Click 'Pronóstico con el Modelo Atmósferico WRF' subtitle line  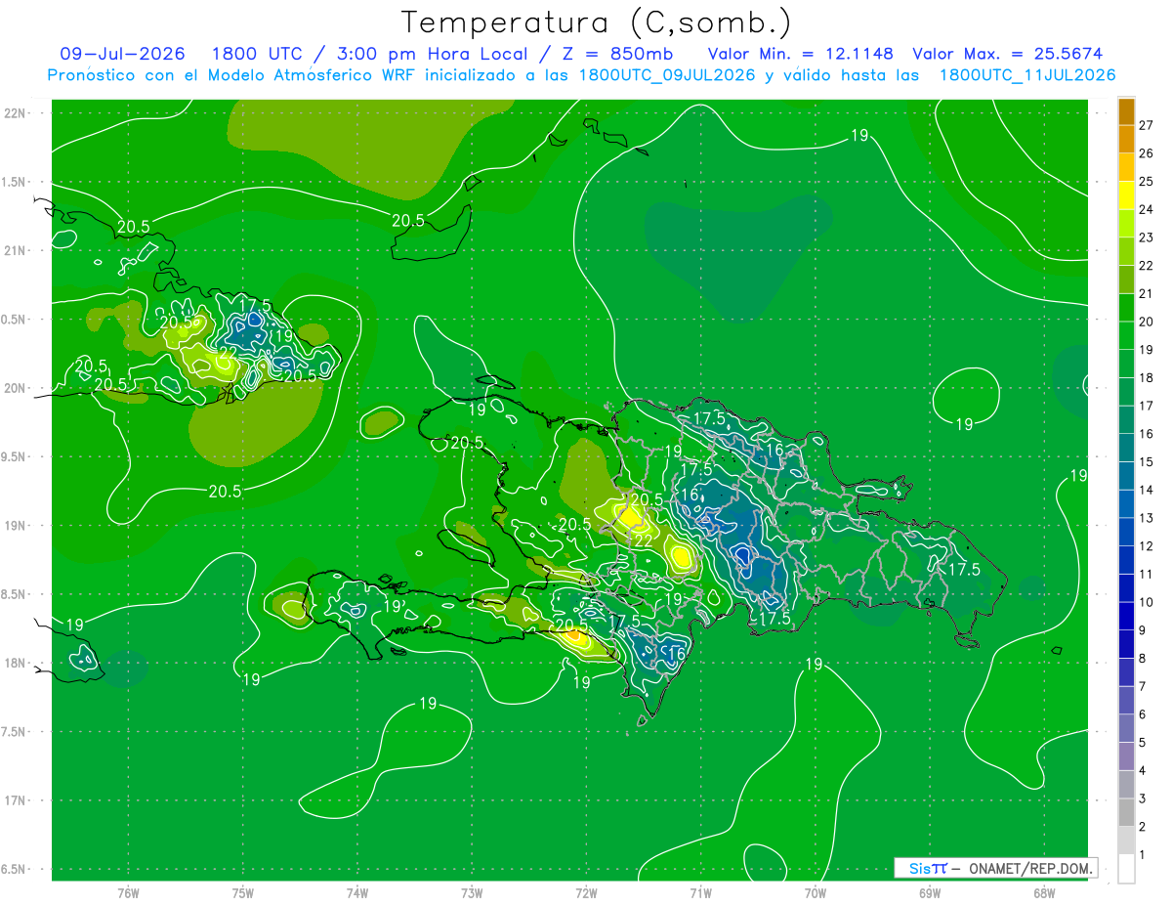[581, 75]
